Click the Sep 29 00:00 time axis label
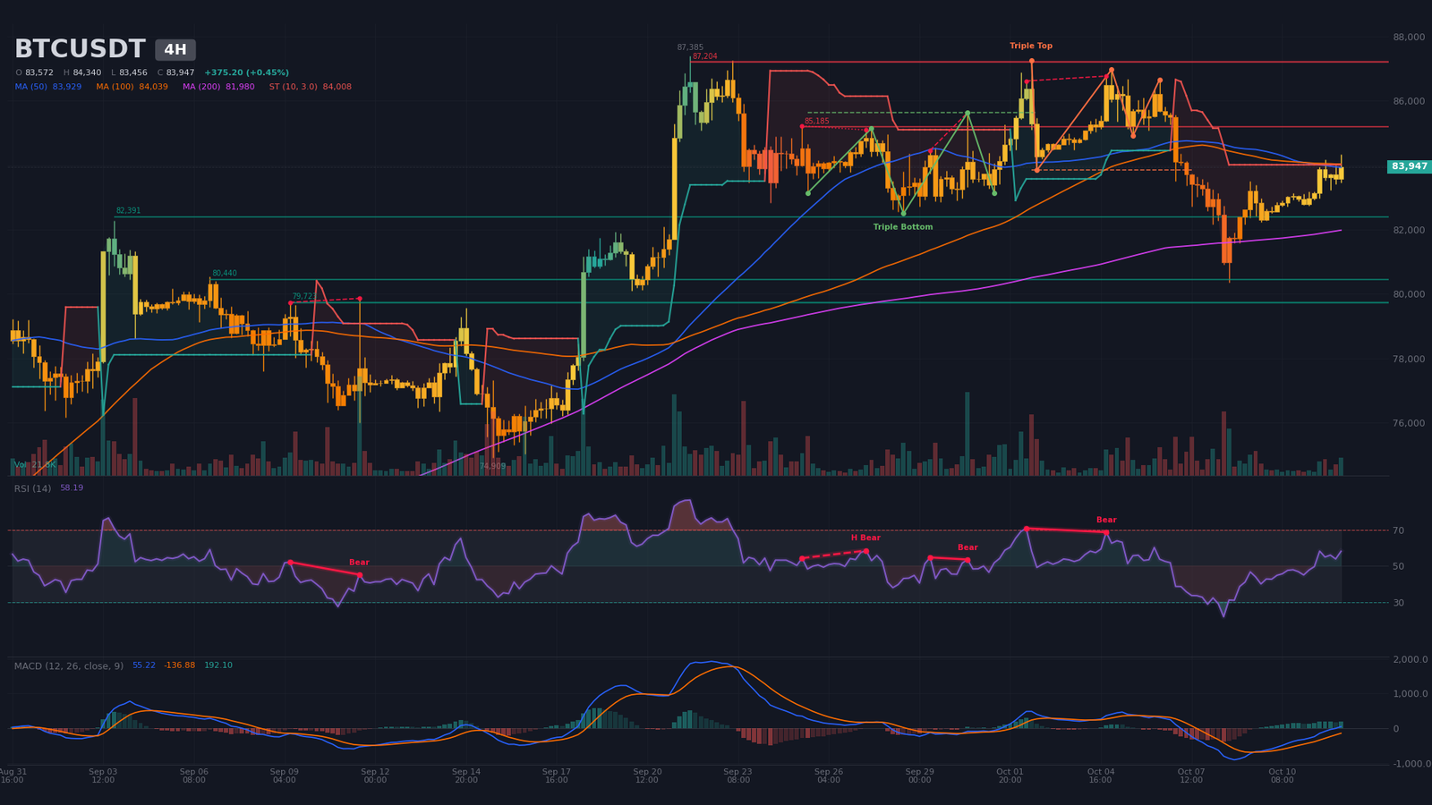The width and height of the screenshot is (1432, 805). coord(919,775)
